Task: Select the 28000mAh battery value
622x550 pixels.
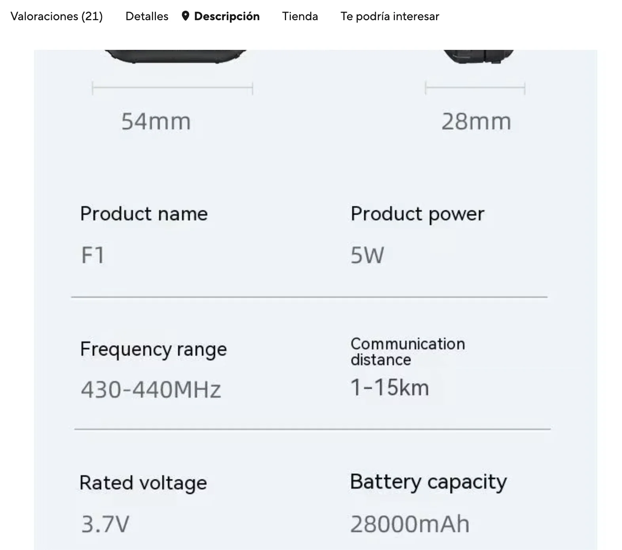Action: [410, 524]
